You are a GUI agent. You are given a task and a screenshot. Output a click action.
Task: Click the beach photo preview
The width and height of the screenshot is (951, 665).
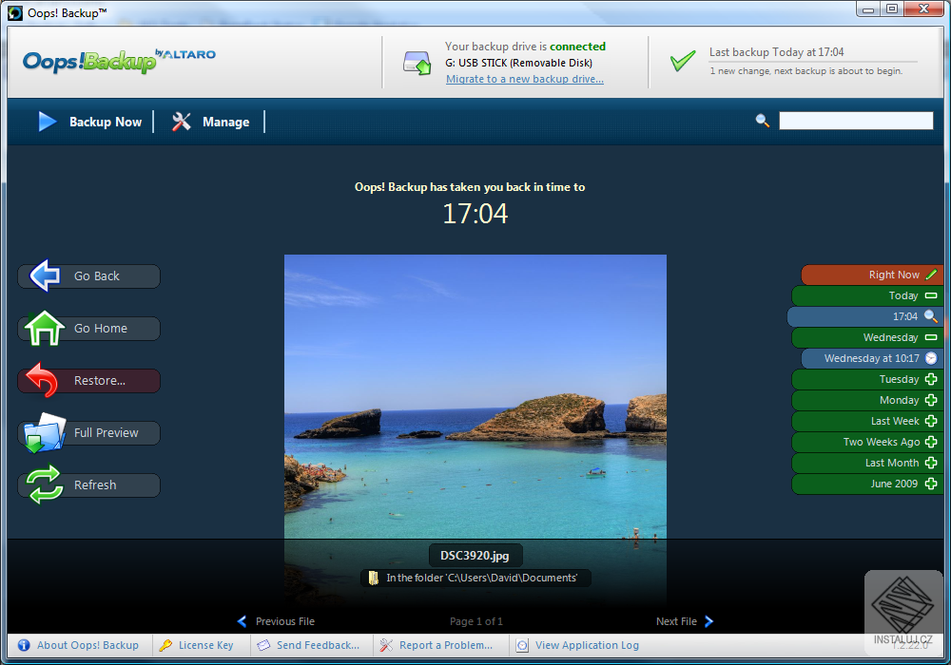pyautogui.click(x=475, y=397)
